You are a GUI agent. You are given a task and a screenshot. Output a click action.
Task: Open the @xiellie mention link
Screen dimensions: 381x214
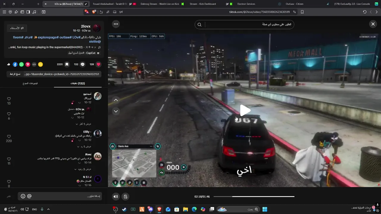tap(95, 42)
